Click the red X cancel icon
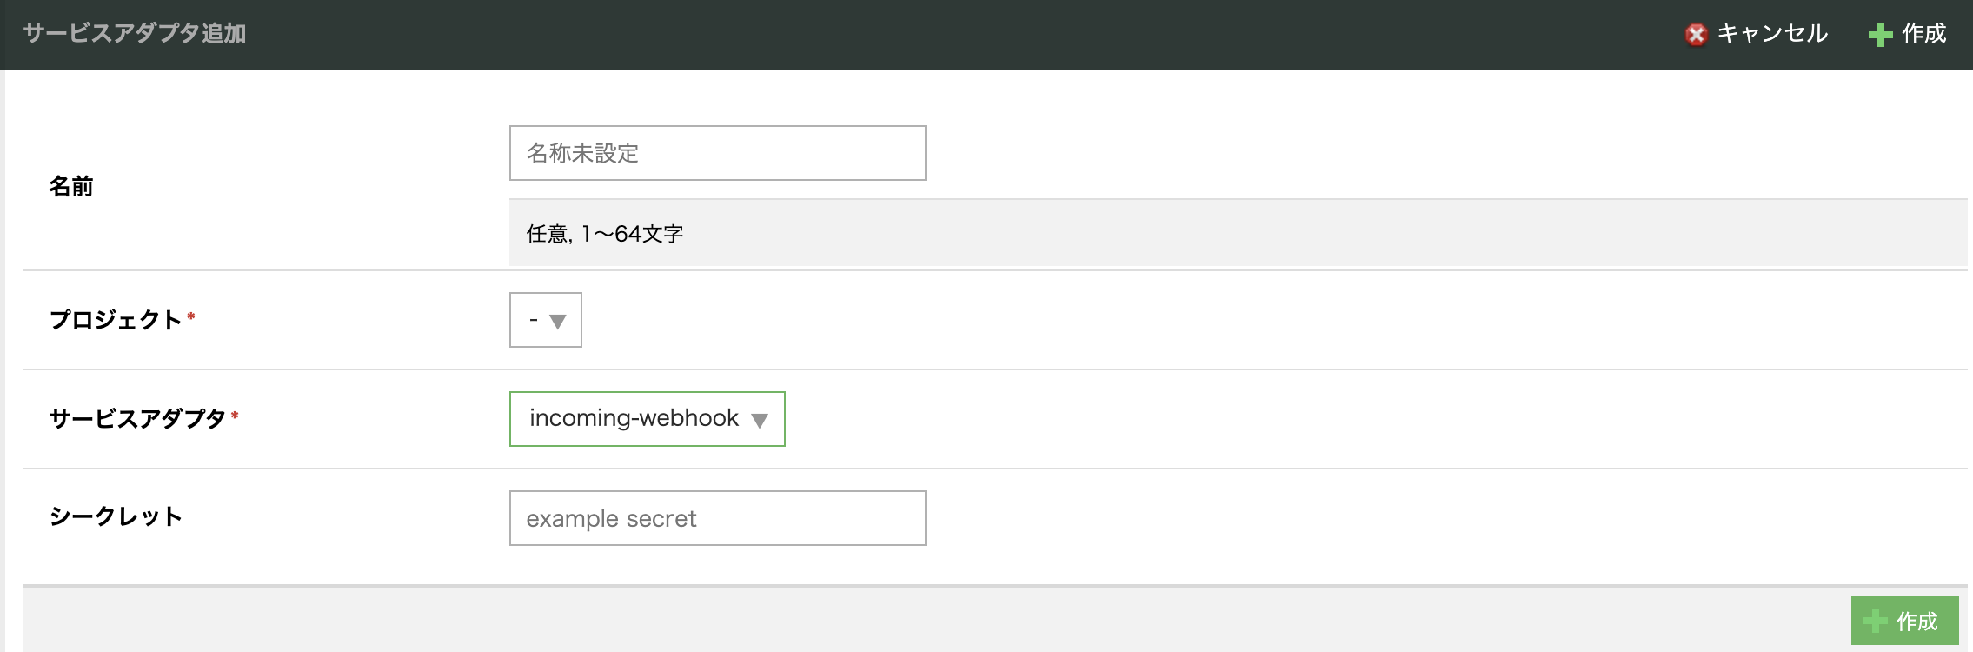 [x=1696, y=35]
